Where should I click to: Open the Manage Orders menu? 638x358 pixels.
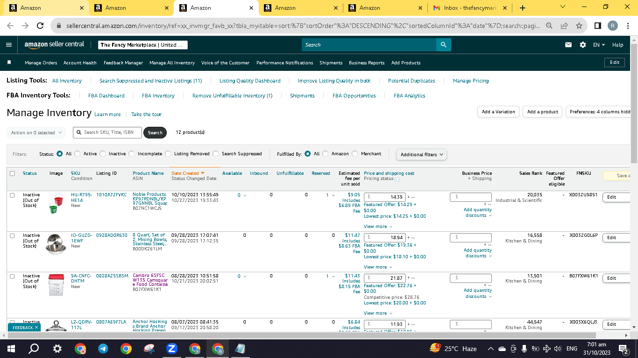[x=41, y=63]
